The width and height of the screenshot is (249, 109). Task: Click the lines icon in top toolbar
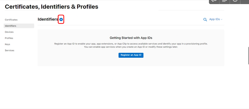click(x=224, y=1)
